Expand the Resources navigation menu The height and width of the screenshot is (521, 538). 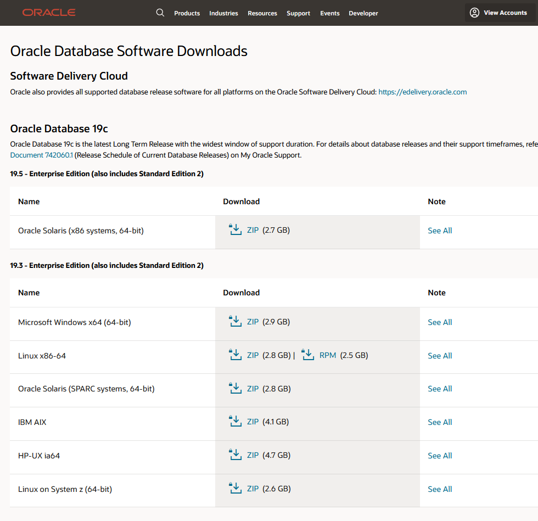[262, 13]
